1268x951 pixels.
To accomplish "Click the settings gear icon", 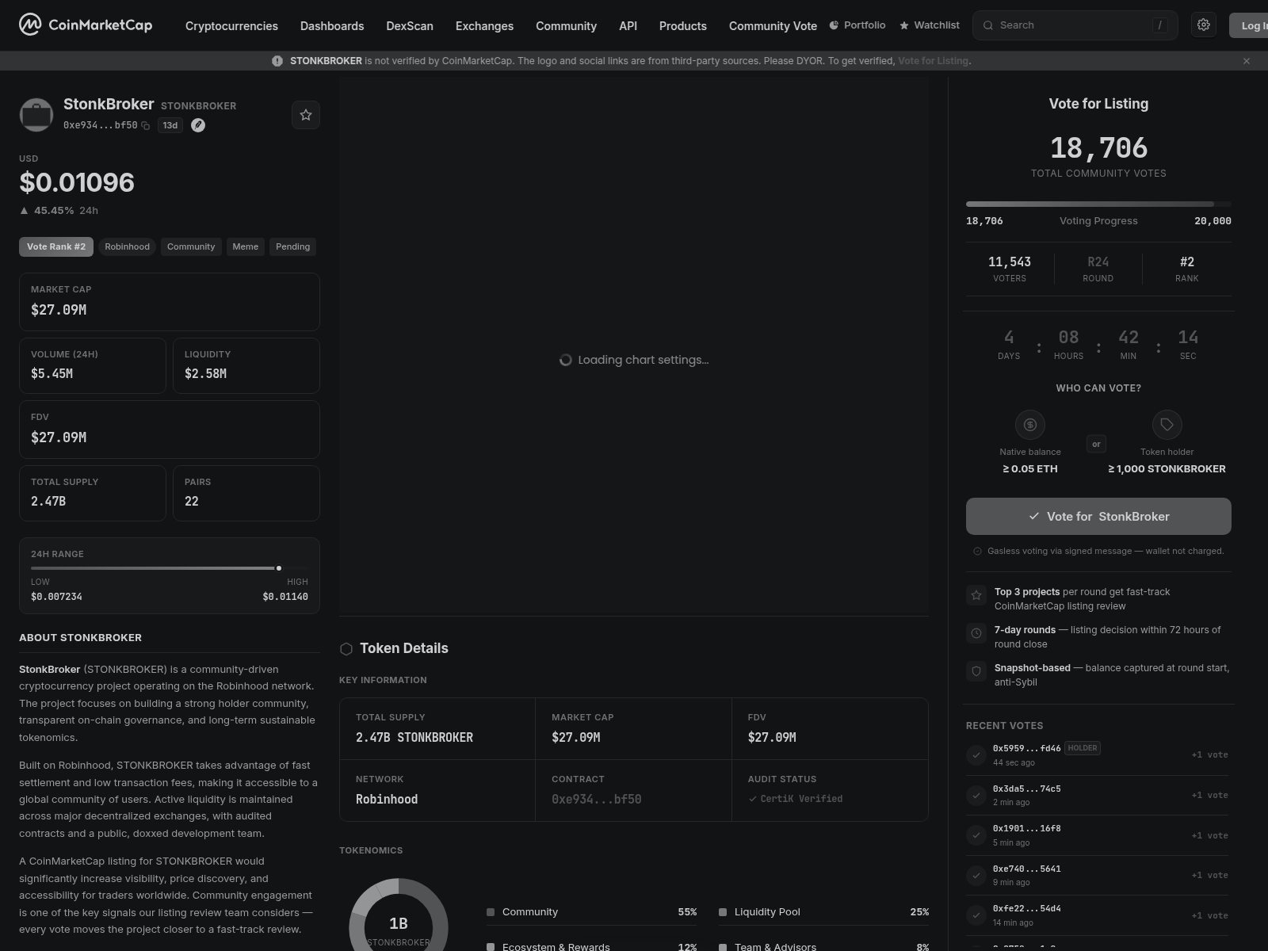I will click(x=1203, y=25).
